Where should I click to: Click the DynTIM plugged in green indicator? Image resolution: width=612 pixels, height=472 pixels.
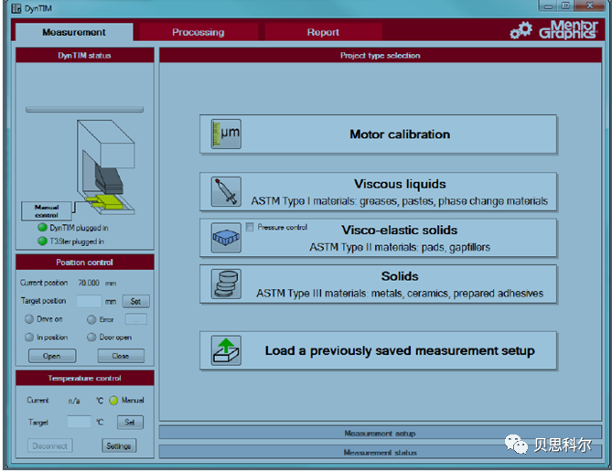(42, 227)
